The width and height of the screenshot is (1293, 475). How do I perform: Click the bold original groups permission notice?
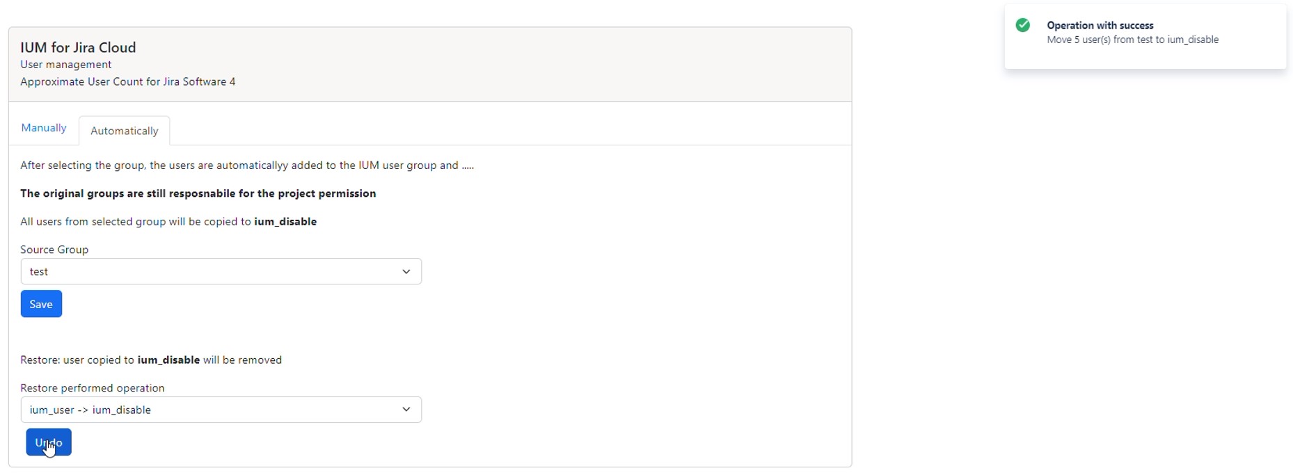click(198, 193)
